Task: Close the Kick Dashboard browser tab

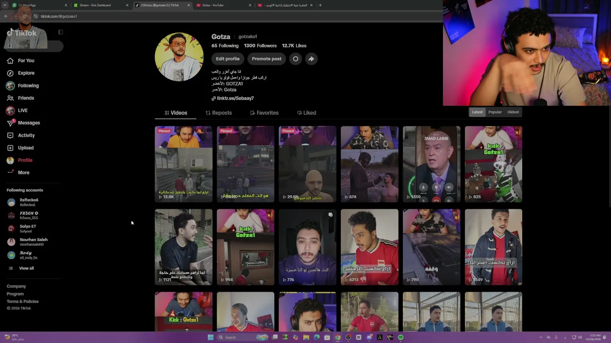Action: click(127, 5)
